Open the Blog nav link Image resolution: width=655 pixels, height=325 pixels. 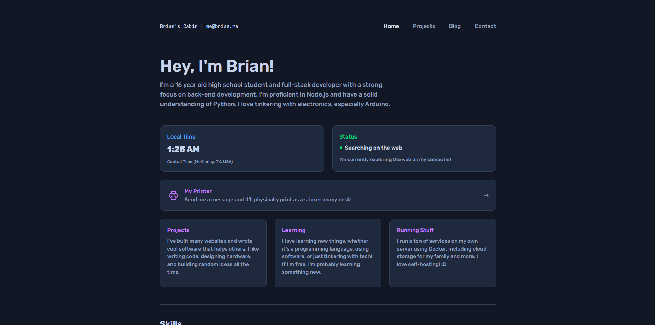click(x=455, y=26)
